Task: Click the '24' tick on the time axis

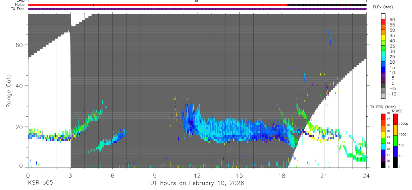Action: [366, 175]
